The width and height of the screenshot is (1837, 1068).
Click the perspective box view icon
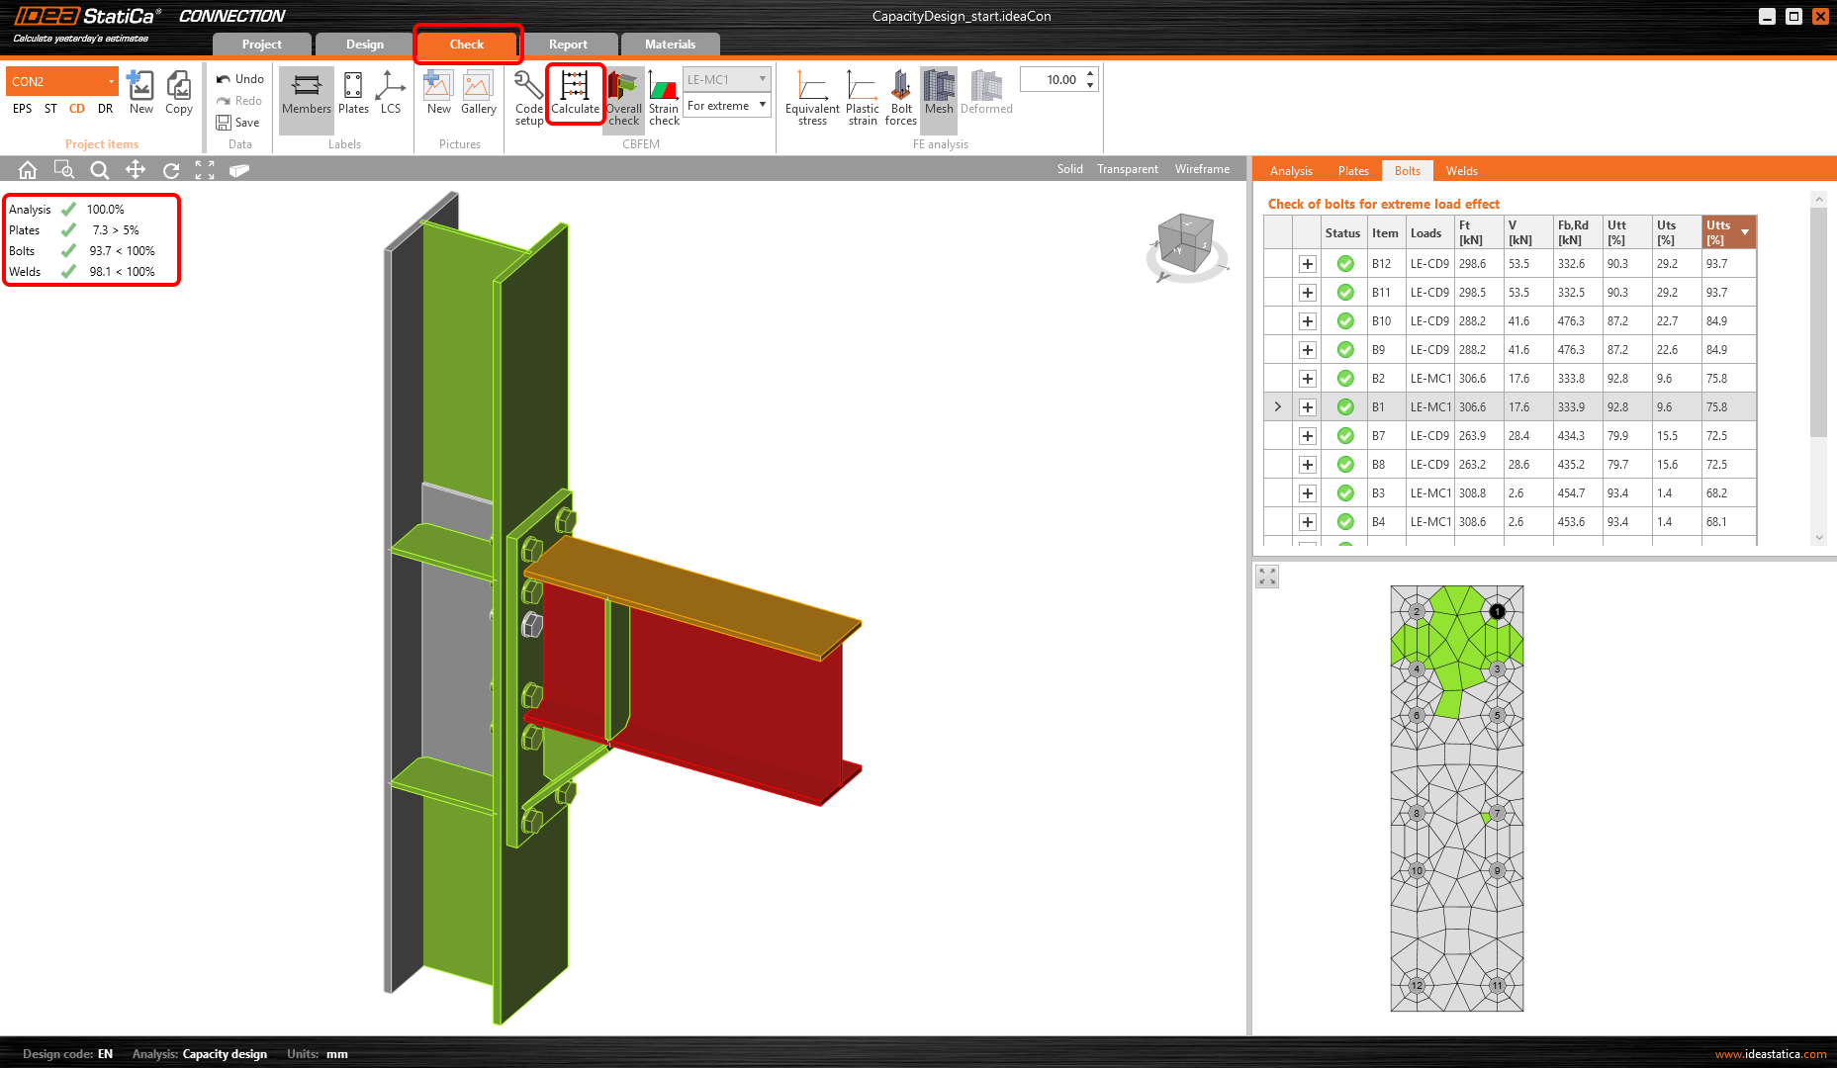(239, 170)
